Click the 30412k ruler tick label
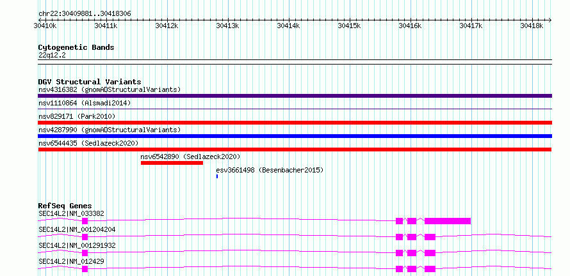 (x=167, y=26)
